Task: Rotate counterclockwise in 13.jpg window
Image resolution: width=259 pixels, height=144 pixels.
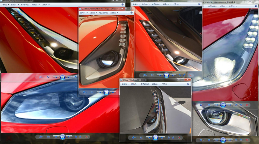Action: 169,138
